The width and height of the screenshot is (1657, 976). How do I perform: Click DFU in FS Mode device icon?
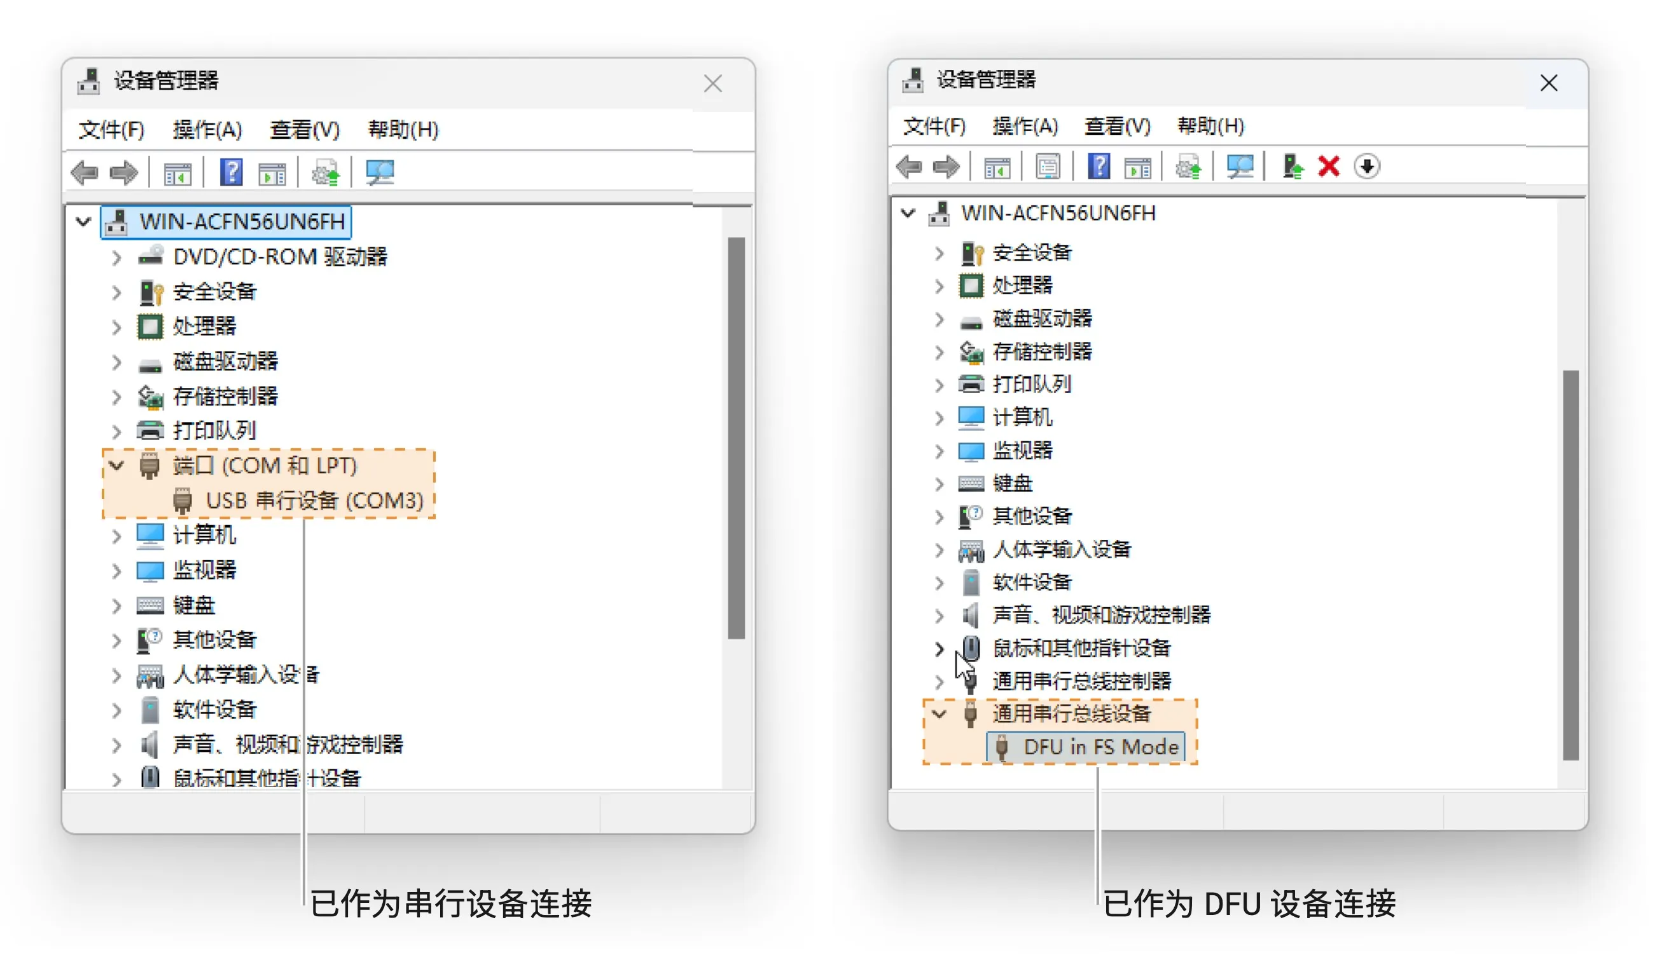[x=1002, y=748]
